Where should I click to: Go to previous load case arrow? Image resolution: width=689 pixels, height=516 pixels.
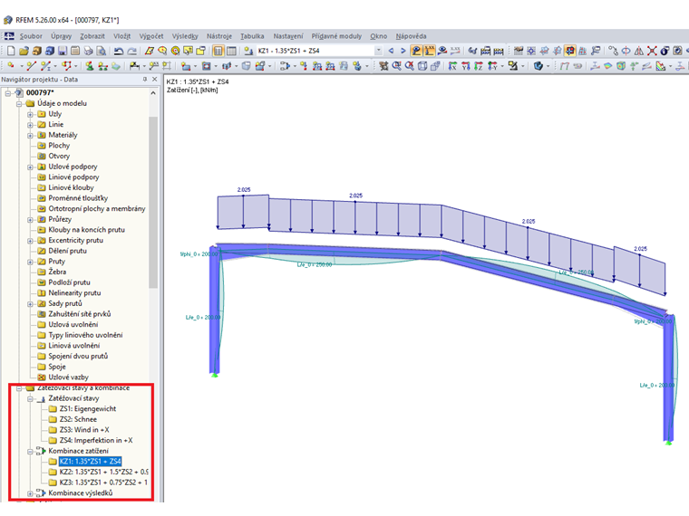coord(391,51)
